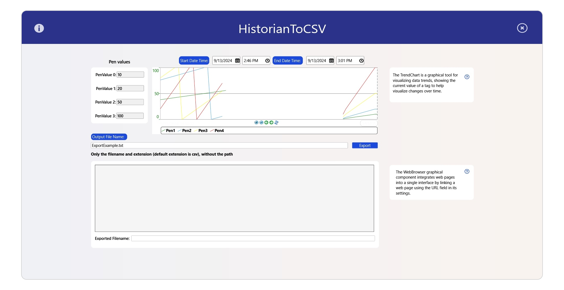Open the end time clock picker

coord(361,61)
